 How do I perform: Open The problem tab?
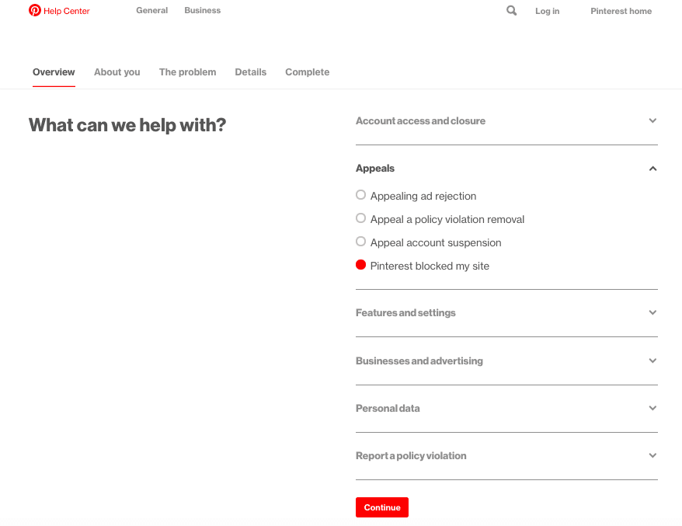[x=187, y=72]
